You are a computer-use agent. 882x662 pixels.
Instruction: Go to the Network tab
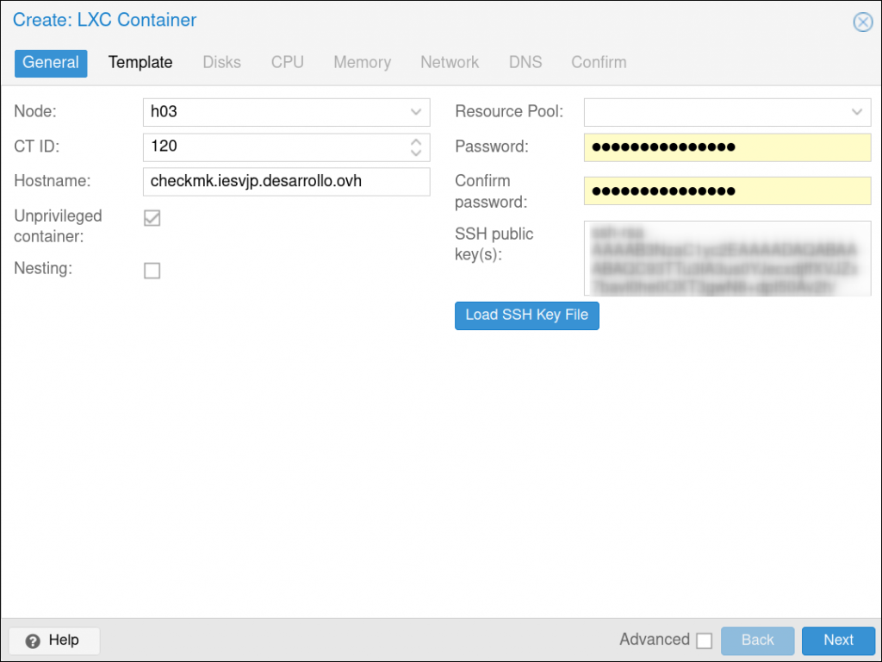[450, 62]
